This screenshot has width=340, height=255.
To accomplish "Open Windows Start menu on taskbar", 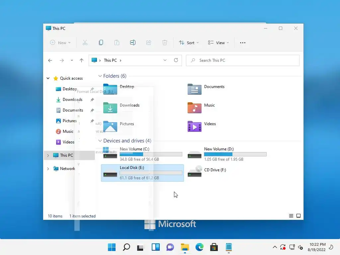I will [112, 247].
